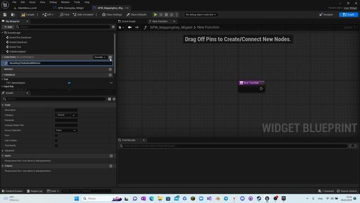
Task: Collapse the VARIABLES section
Action: click(x=3, y=75)
